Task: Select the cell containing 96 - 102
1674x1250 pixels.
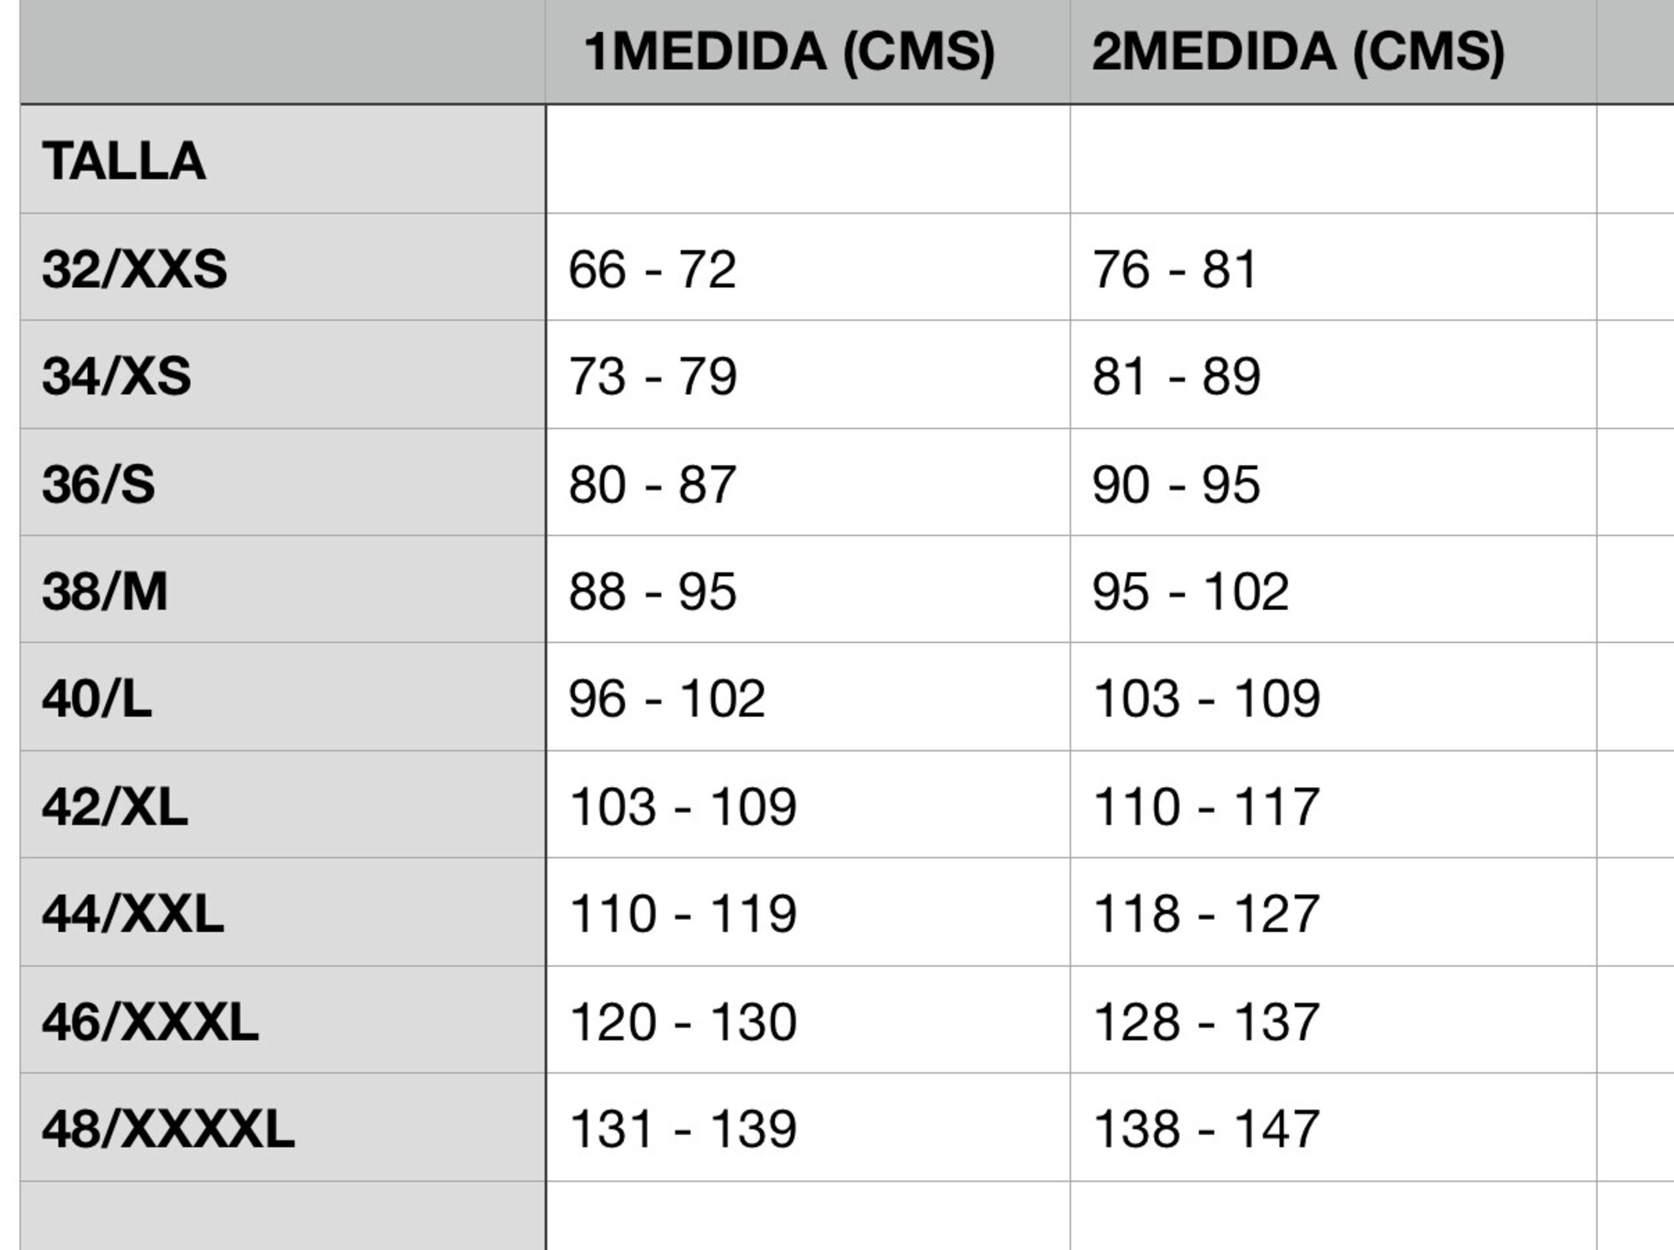Action: 807,697
